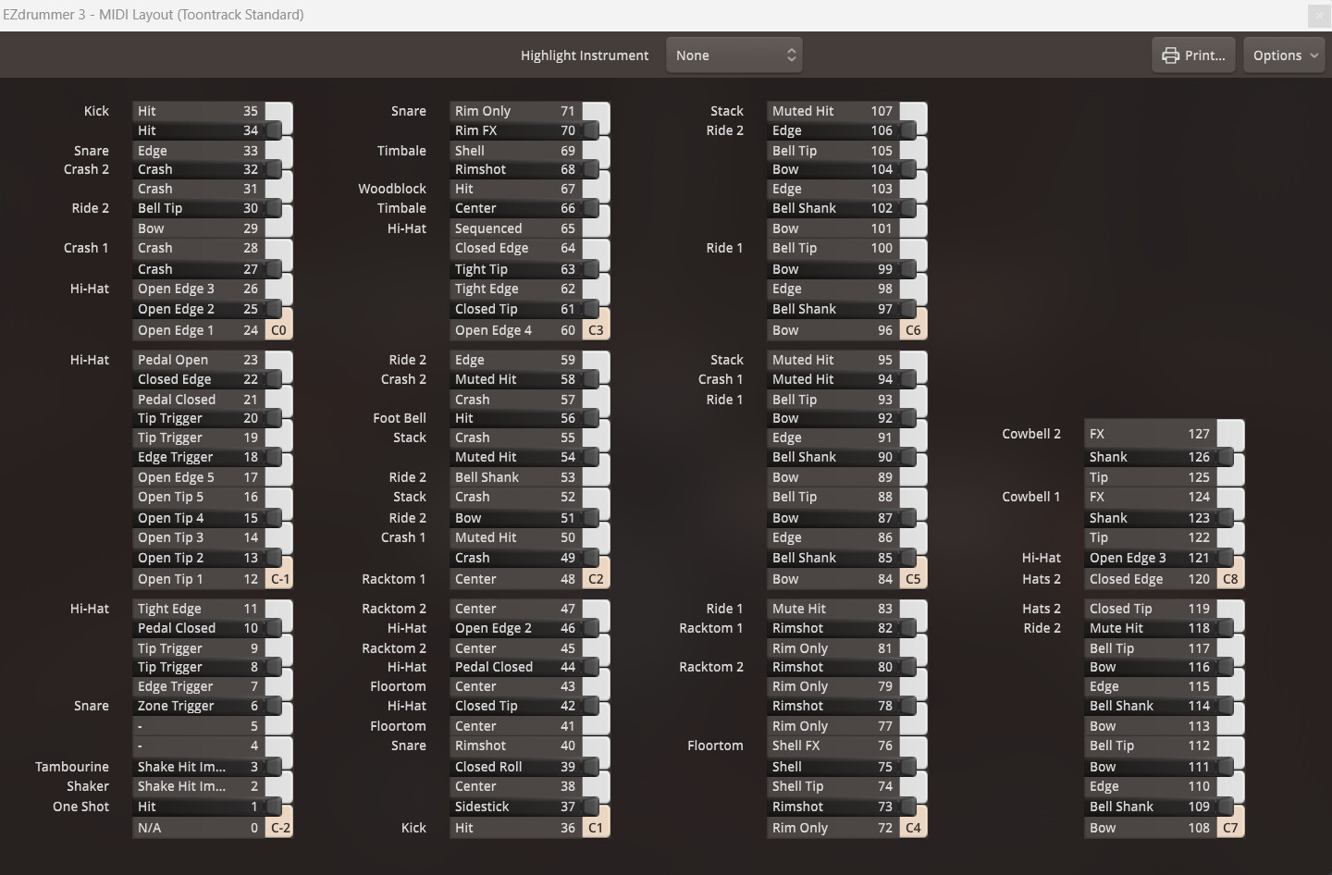
Task: Expand the Options menu
Action: (1284, 55)
